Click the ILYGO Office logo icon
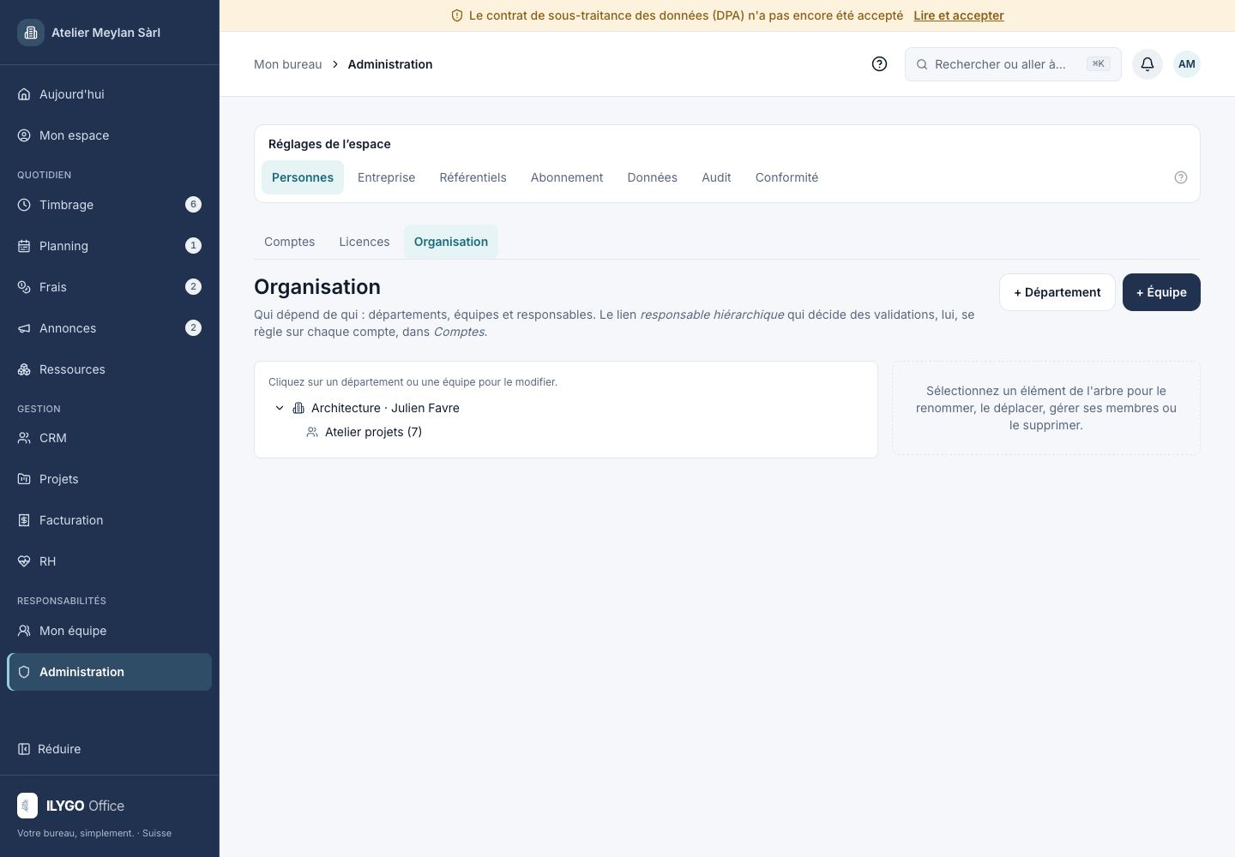This screenshot has height=857, width=1235. [x=27, y=806]
